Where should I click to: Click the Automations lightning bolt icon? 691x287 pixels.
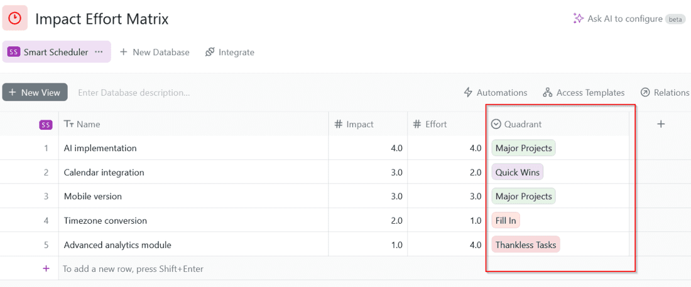click(x=468, y=93)
